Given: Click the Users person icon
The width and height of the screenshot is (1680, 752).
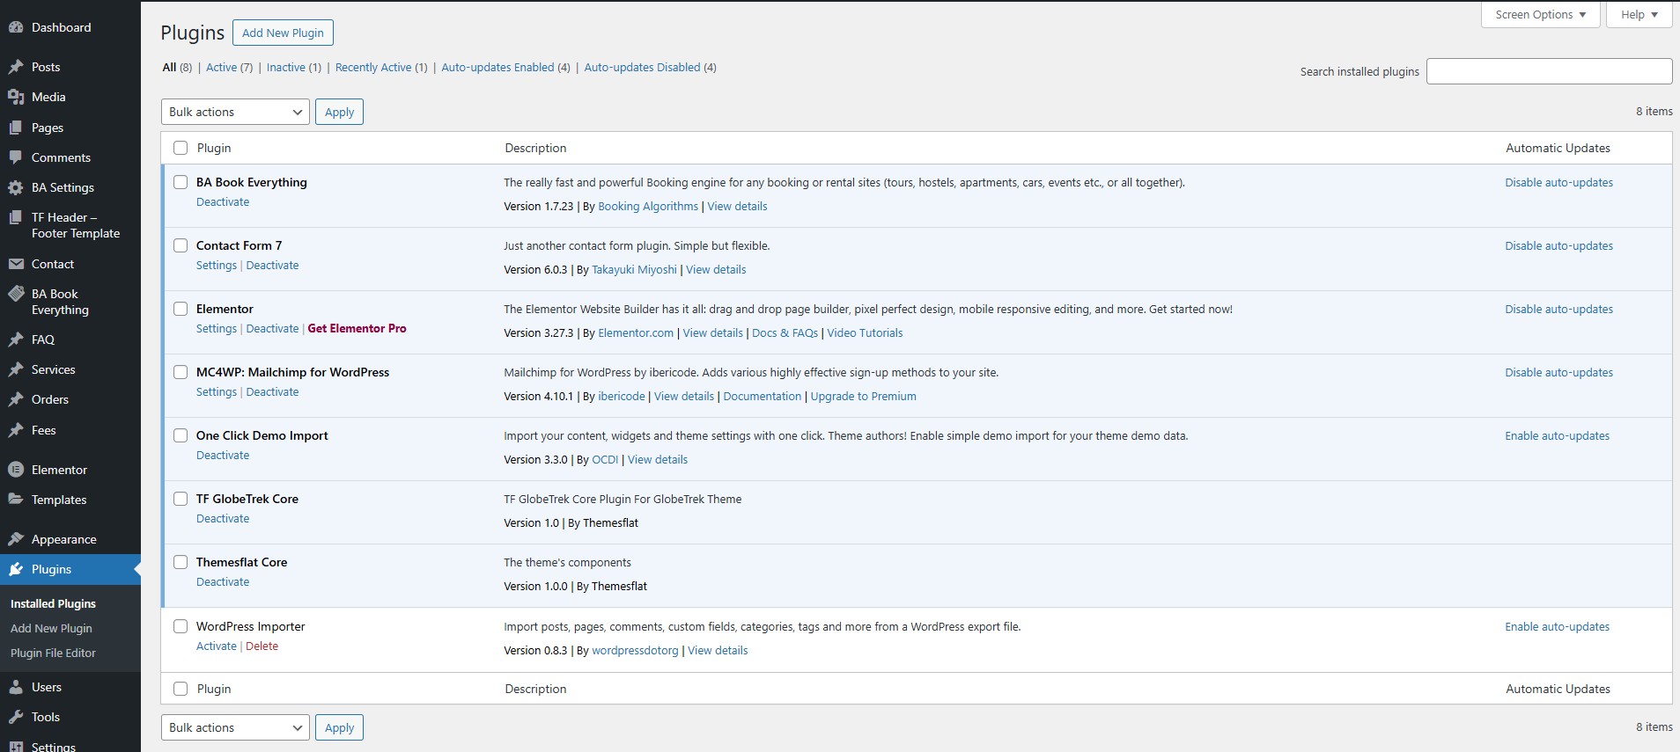Looking at the screenshot, I should tap(15, 687).
